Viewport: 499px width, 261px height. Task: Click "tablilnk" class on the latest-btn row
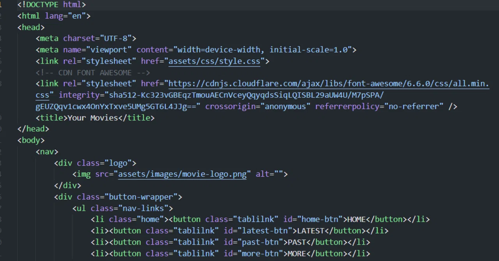pyautogui.click(x=196, y=231)
